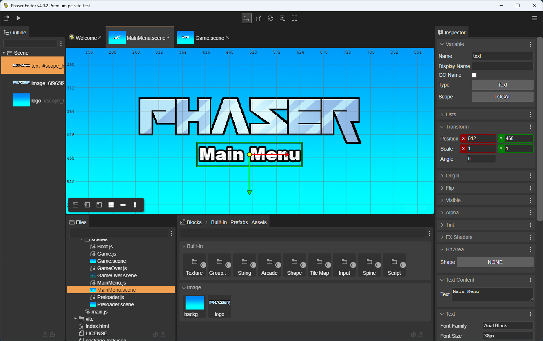The image size is (543, 341).
Task: Click the fullscreen brackets toolbar icon
Action: click(x=294, y=18)
